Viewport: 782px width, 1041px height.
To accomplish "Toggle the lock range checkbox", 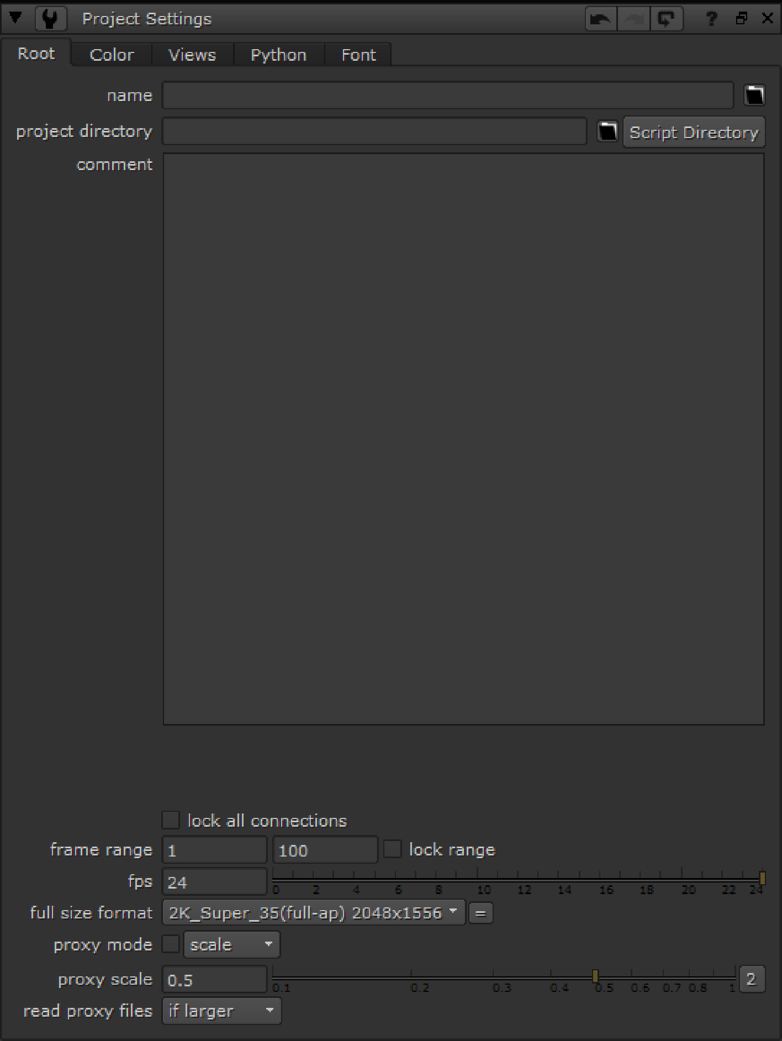I will [392, 849].
